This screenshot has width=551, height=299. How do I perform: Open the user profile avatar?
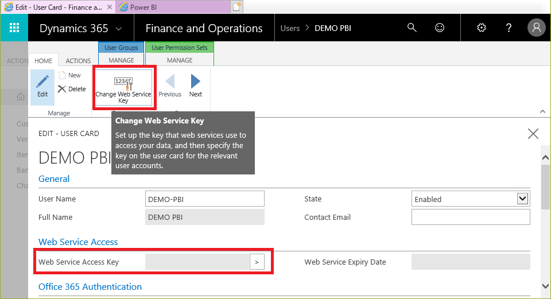pyautogui.click(x=536, y=28)
